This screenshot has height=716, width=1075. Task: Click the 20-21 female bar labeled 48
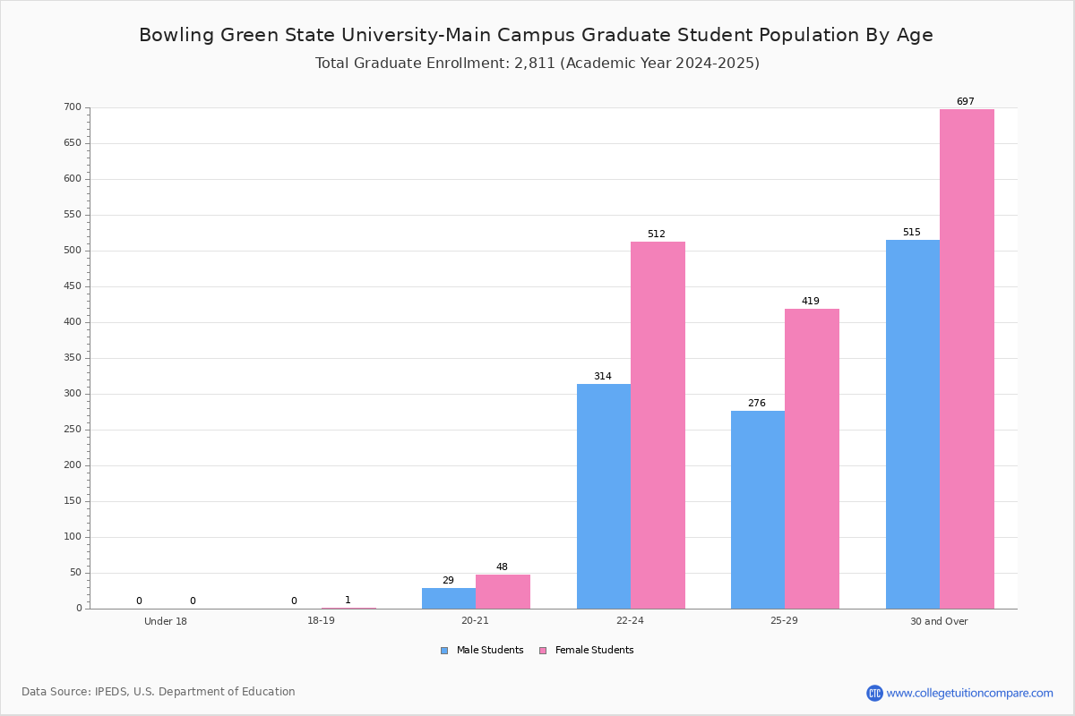503,592
